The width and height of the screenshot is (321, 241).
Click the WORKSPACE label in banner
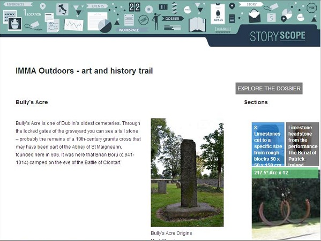[x=129, y=30]
